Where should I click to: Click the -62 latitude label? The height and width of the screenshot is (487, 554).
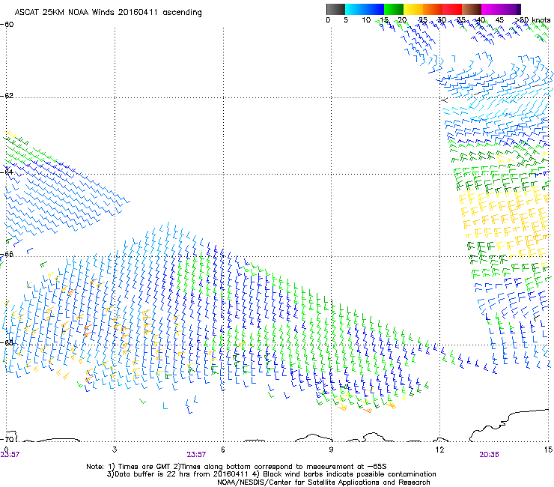click(7, 96)
